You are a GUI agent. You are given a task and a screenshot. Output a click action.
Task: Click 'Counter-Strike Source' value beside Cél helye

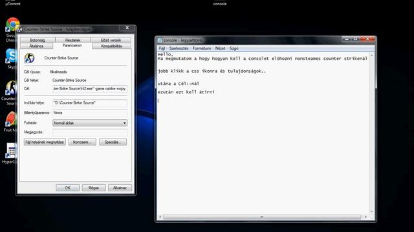point(69,80)
